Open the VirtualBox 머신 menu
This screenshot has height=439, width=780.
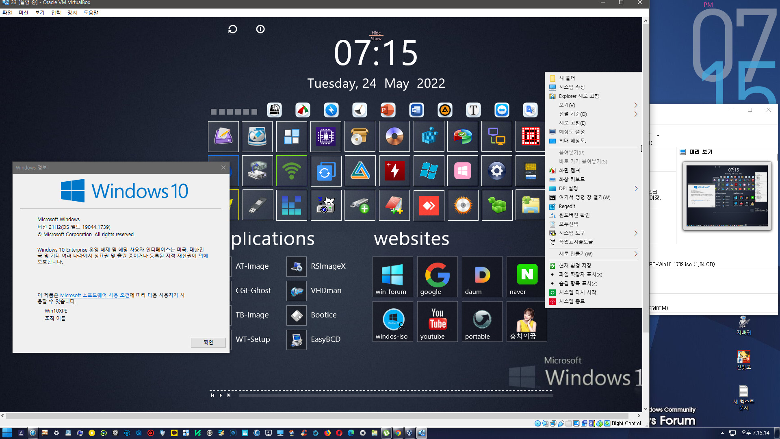[23, 13]
